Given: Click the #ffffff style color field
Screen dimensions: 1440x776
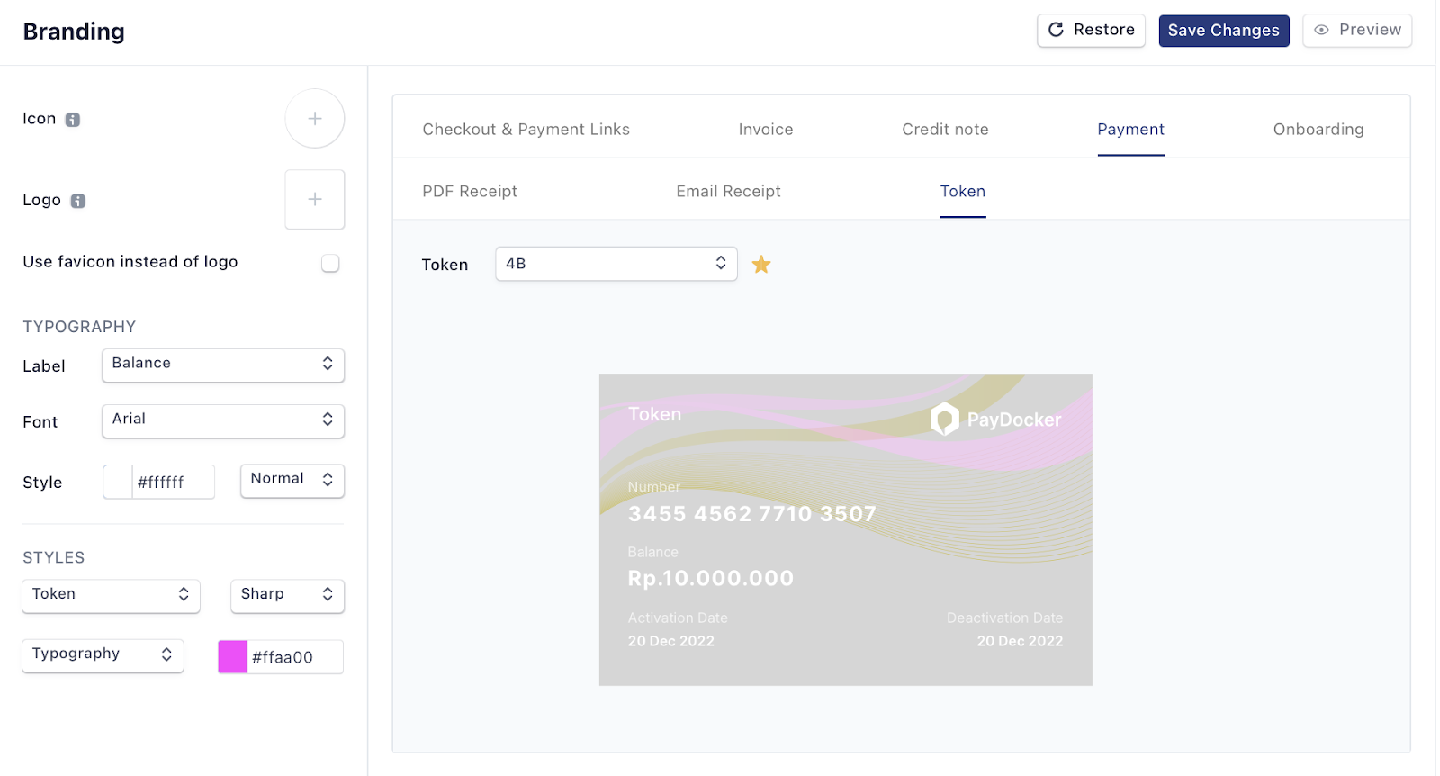Looking at the screenshot, I should pyautogui.click(x=173, y=482).
